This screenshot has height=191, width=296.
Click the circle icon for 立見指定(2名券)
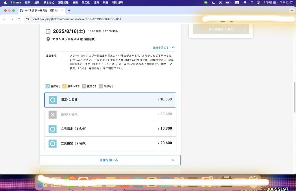[x=53, y=144]
